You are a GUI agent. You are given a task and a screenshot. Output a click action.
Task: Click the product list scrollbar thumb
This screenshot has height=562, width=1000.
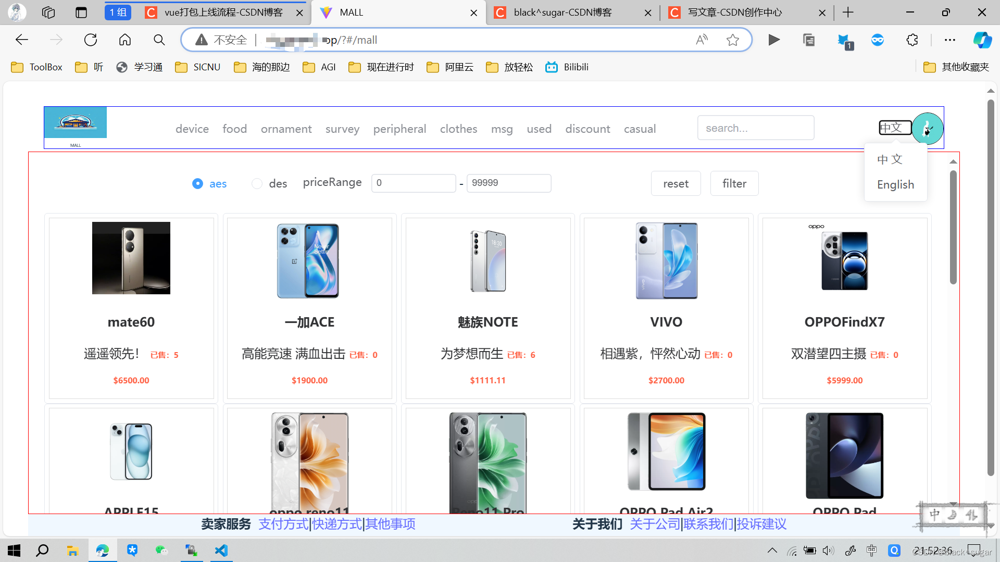(953, 227)
